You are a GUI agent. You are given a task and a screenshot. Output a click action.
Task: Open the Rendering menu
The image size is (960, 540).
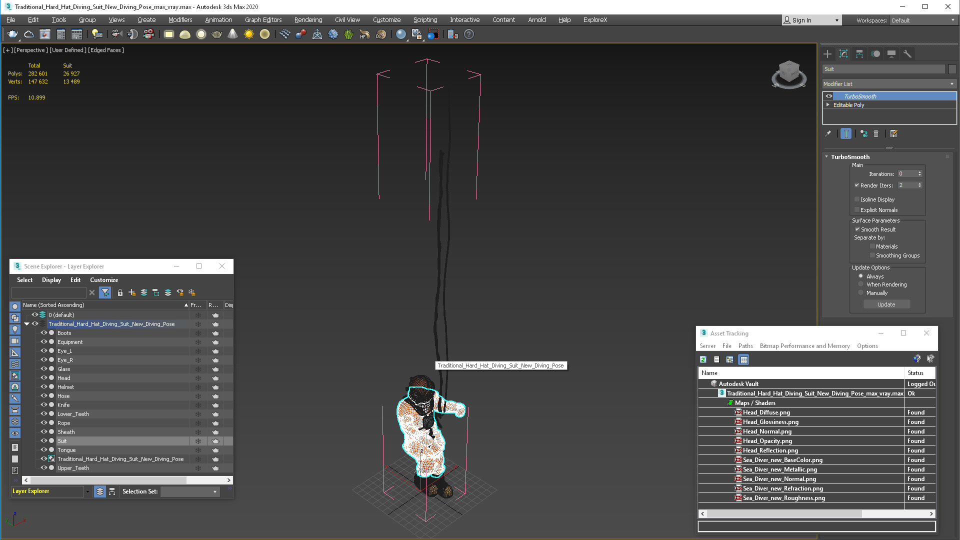pos(308,20)
